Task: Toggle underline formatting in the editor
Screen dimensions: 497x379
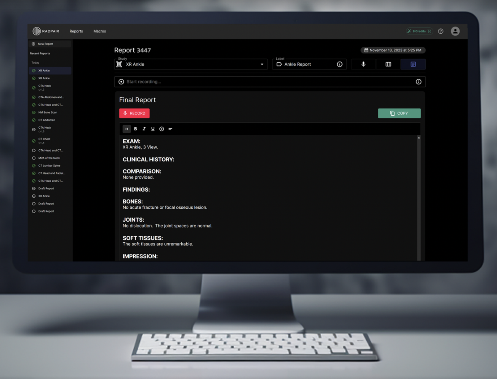Action: click(x=153, y=129)
